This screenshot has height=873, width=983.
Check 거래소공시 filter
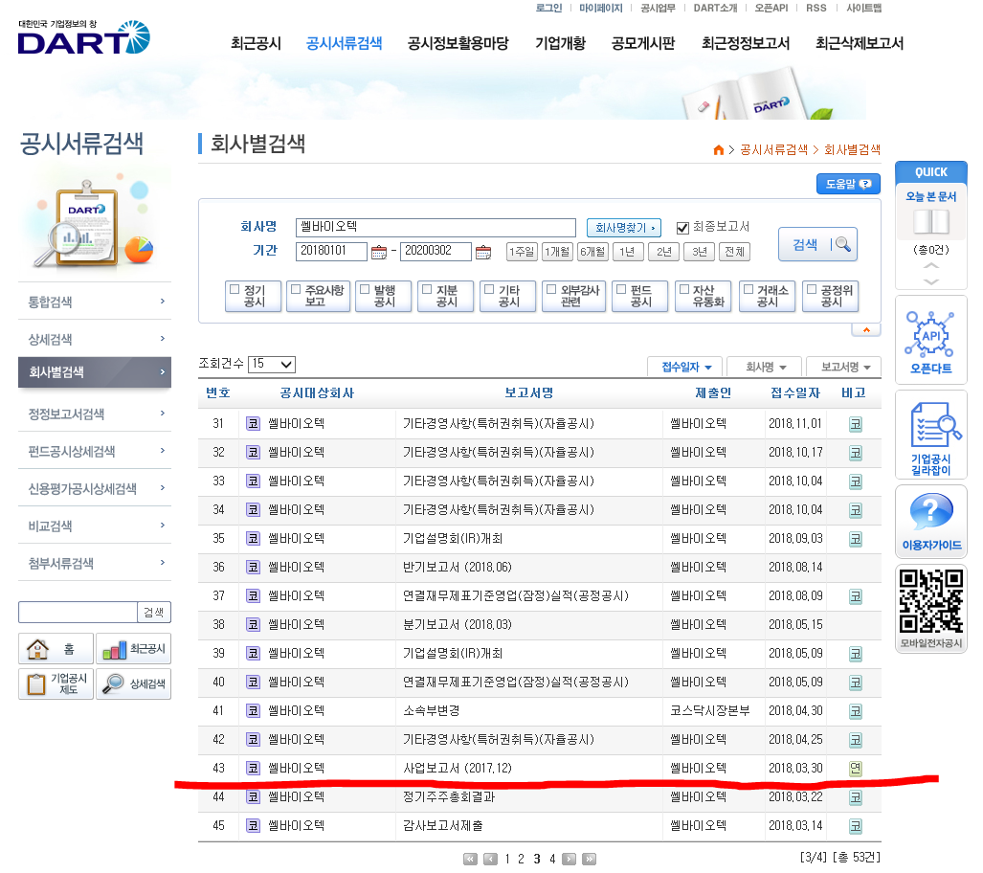tap(748, 290)
